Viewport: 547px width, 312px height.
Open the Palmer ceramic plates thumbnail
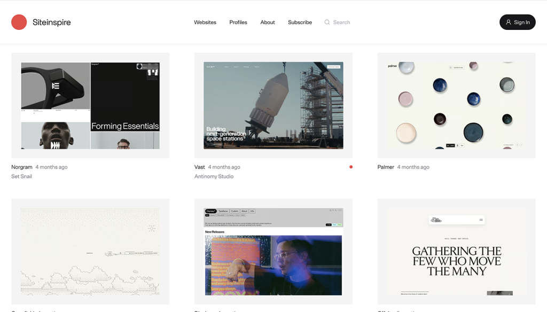pyautogui.click(x=456, y=105)
